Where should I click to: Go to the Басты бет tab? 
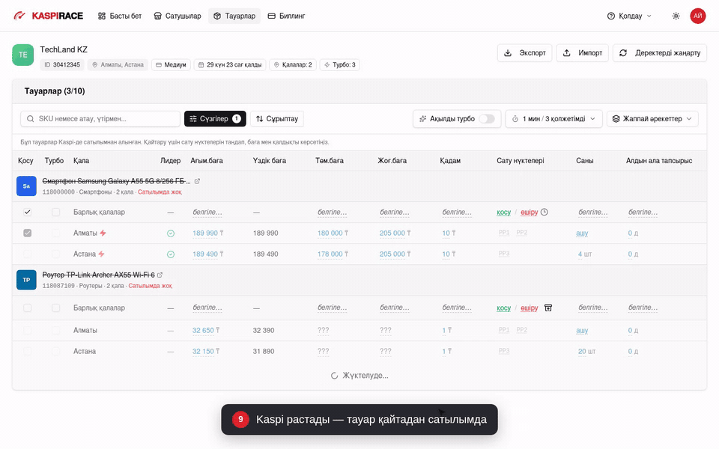[x=120, y=16]
